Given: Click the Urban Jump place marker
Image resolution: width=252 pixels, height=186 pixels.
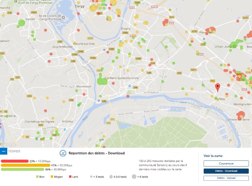Looking at the screenshot, I should click(234, 47).
